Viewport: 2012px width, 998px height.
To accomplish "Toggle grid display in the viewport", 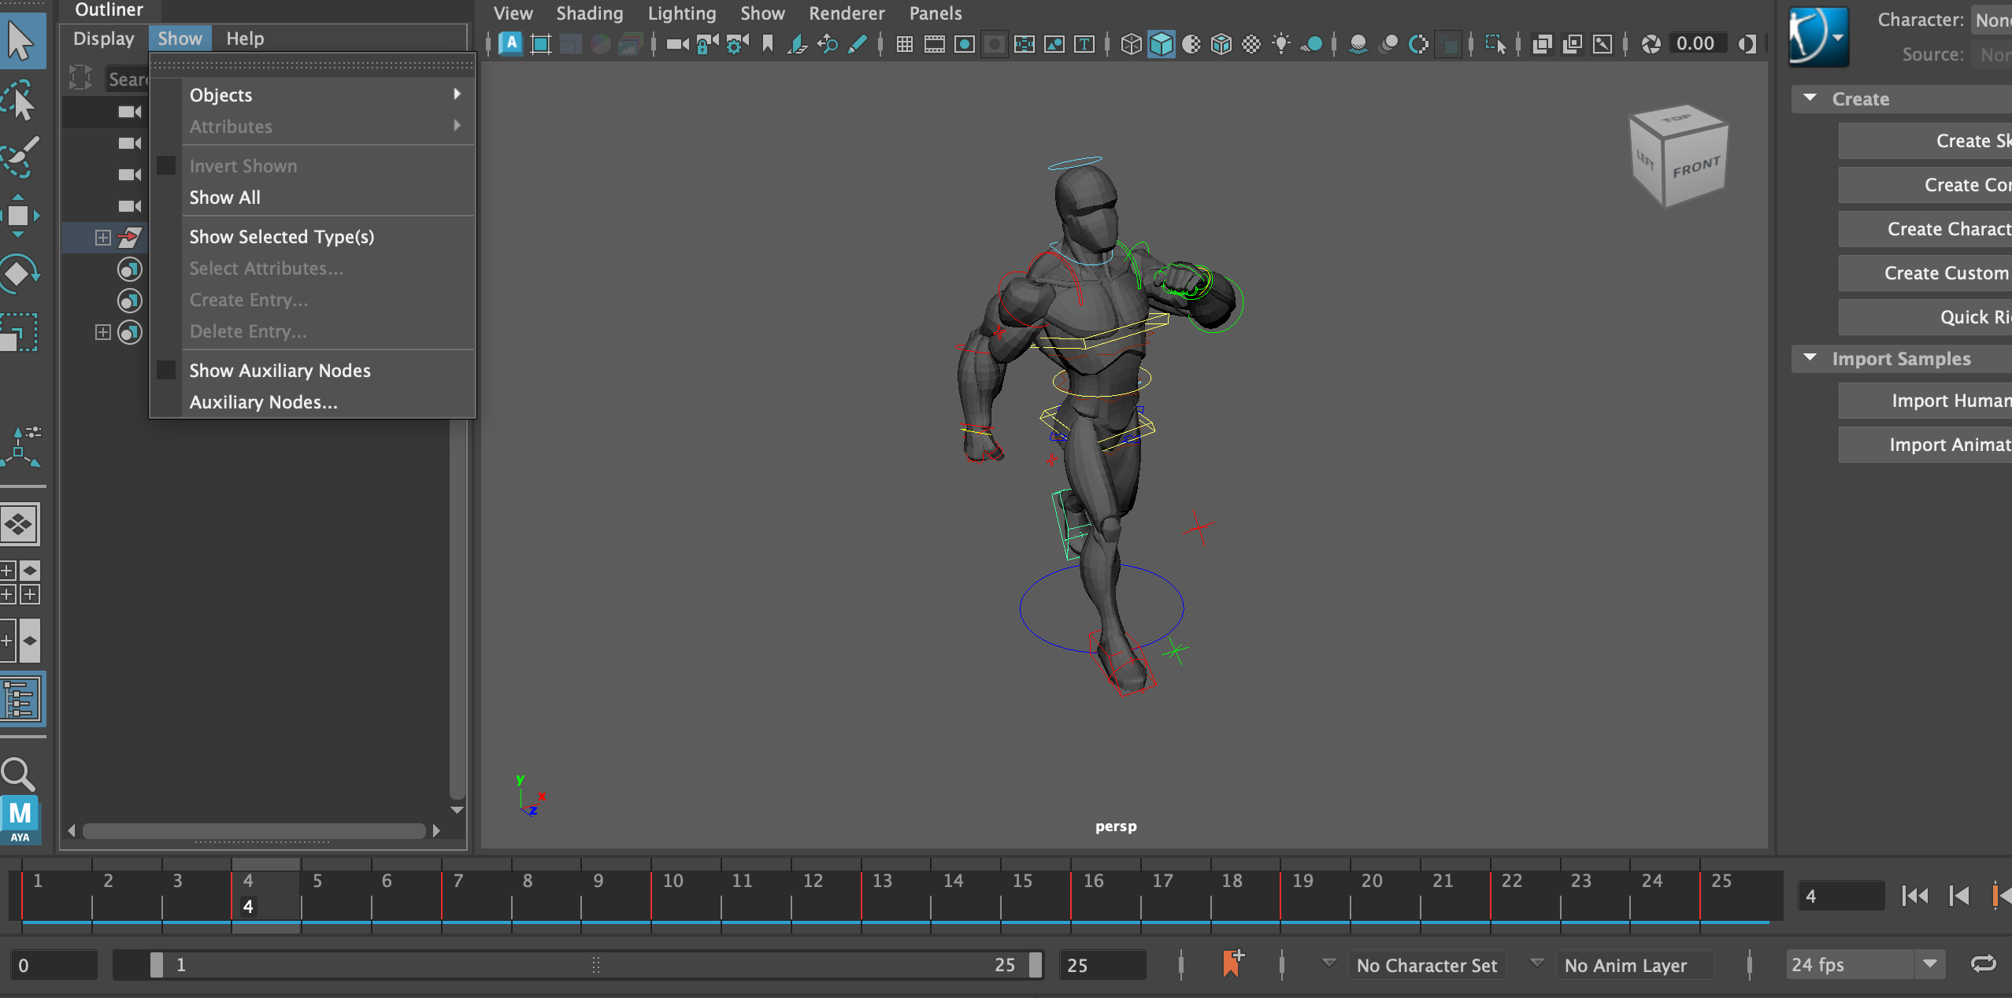I will (x=904, y=44).
